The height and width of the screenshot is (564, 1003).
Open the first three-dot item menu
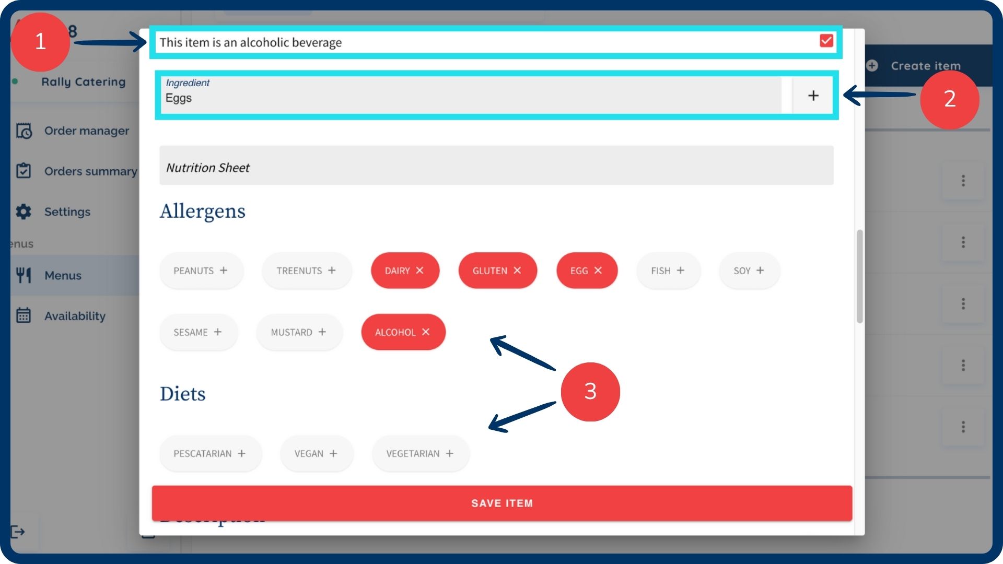click(963, 181)
